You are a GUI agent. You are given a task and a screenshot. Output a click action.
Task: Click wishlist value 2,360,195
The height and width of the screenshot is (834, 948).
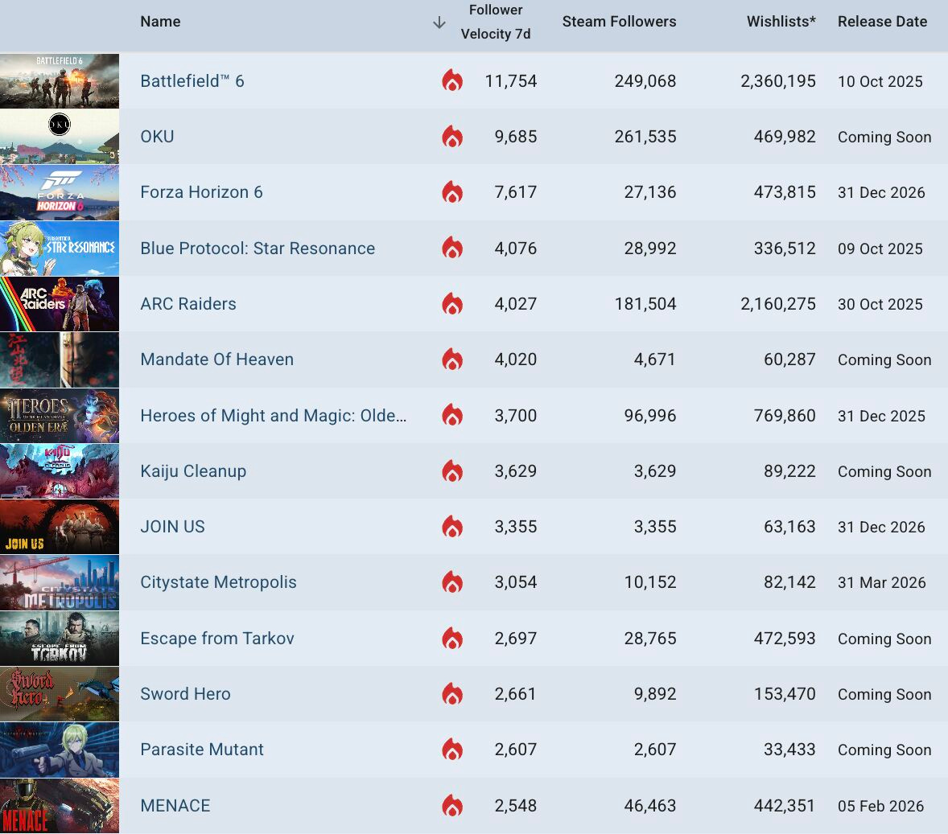tap(778, 81)
